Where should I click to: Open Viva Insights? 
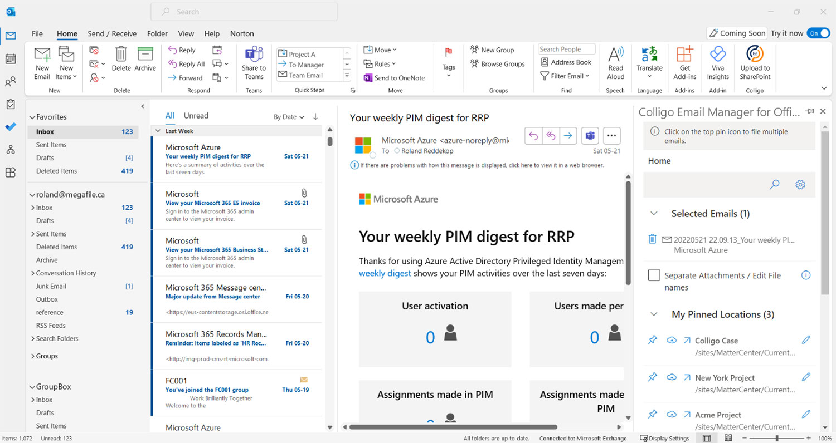pyautogui.click(x=718, y=63)
